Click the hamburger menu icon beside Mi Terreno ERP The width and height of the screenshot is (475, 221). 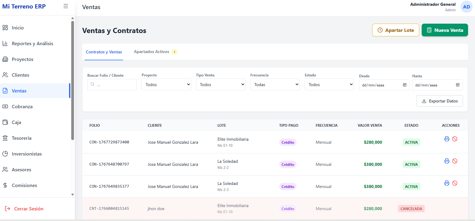[66, 6]
